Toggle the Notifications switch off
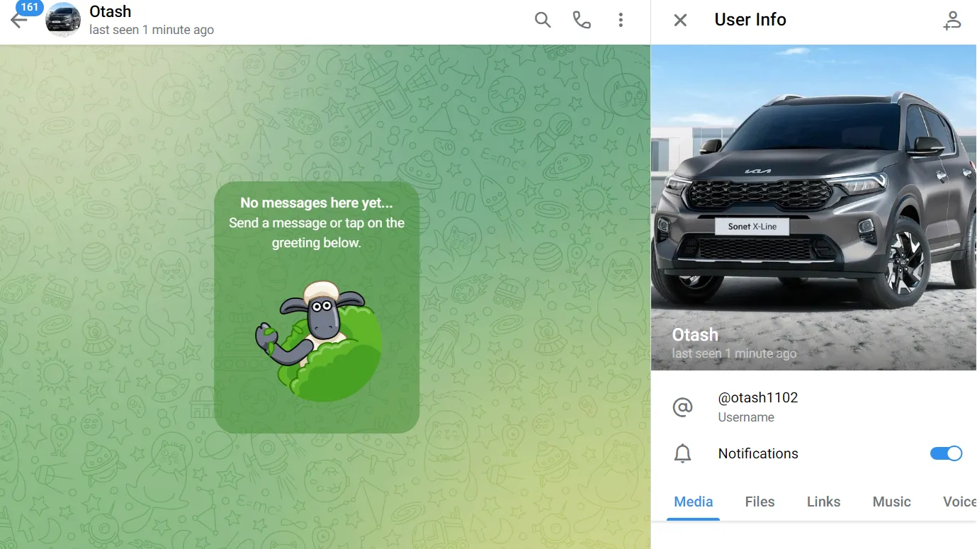The image size is (977, 549). point(946,453)
